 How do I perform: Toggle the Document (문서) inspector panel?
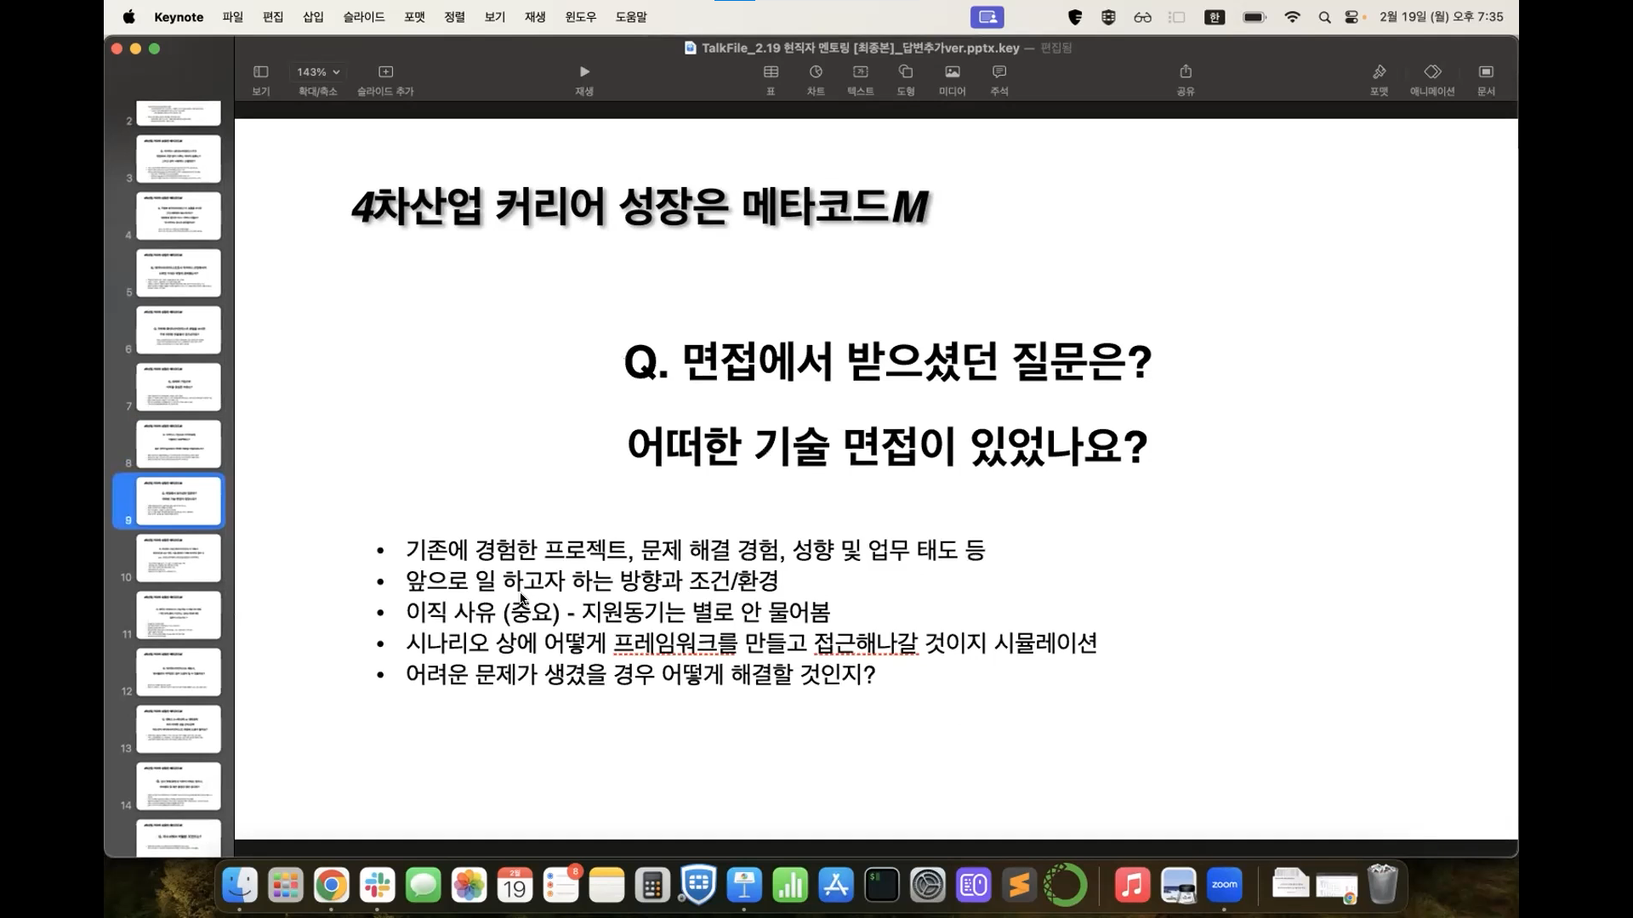pos(1486,72)
